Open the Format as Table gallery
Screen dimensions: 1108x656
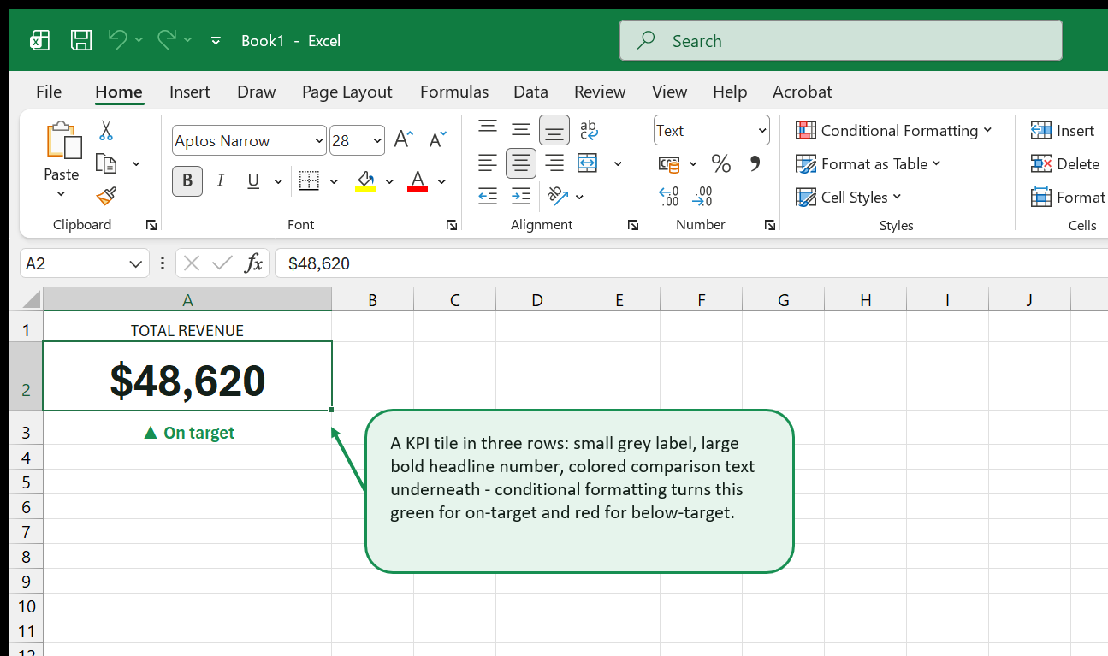pyautogui.click(x=868, y=163)
